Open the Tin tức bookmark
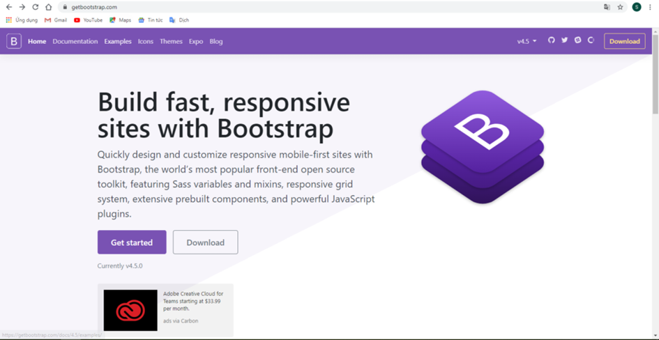The image size is (659, 340). (151, 20)
